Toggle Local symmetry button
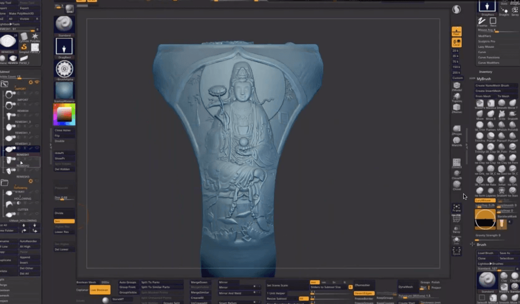 457,43
